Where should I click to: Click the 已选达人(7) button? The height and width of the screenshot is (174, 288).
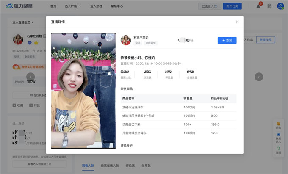[x=210, y=6]
